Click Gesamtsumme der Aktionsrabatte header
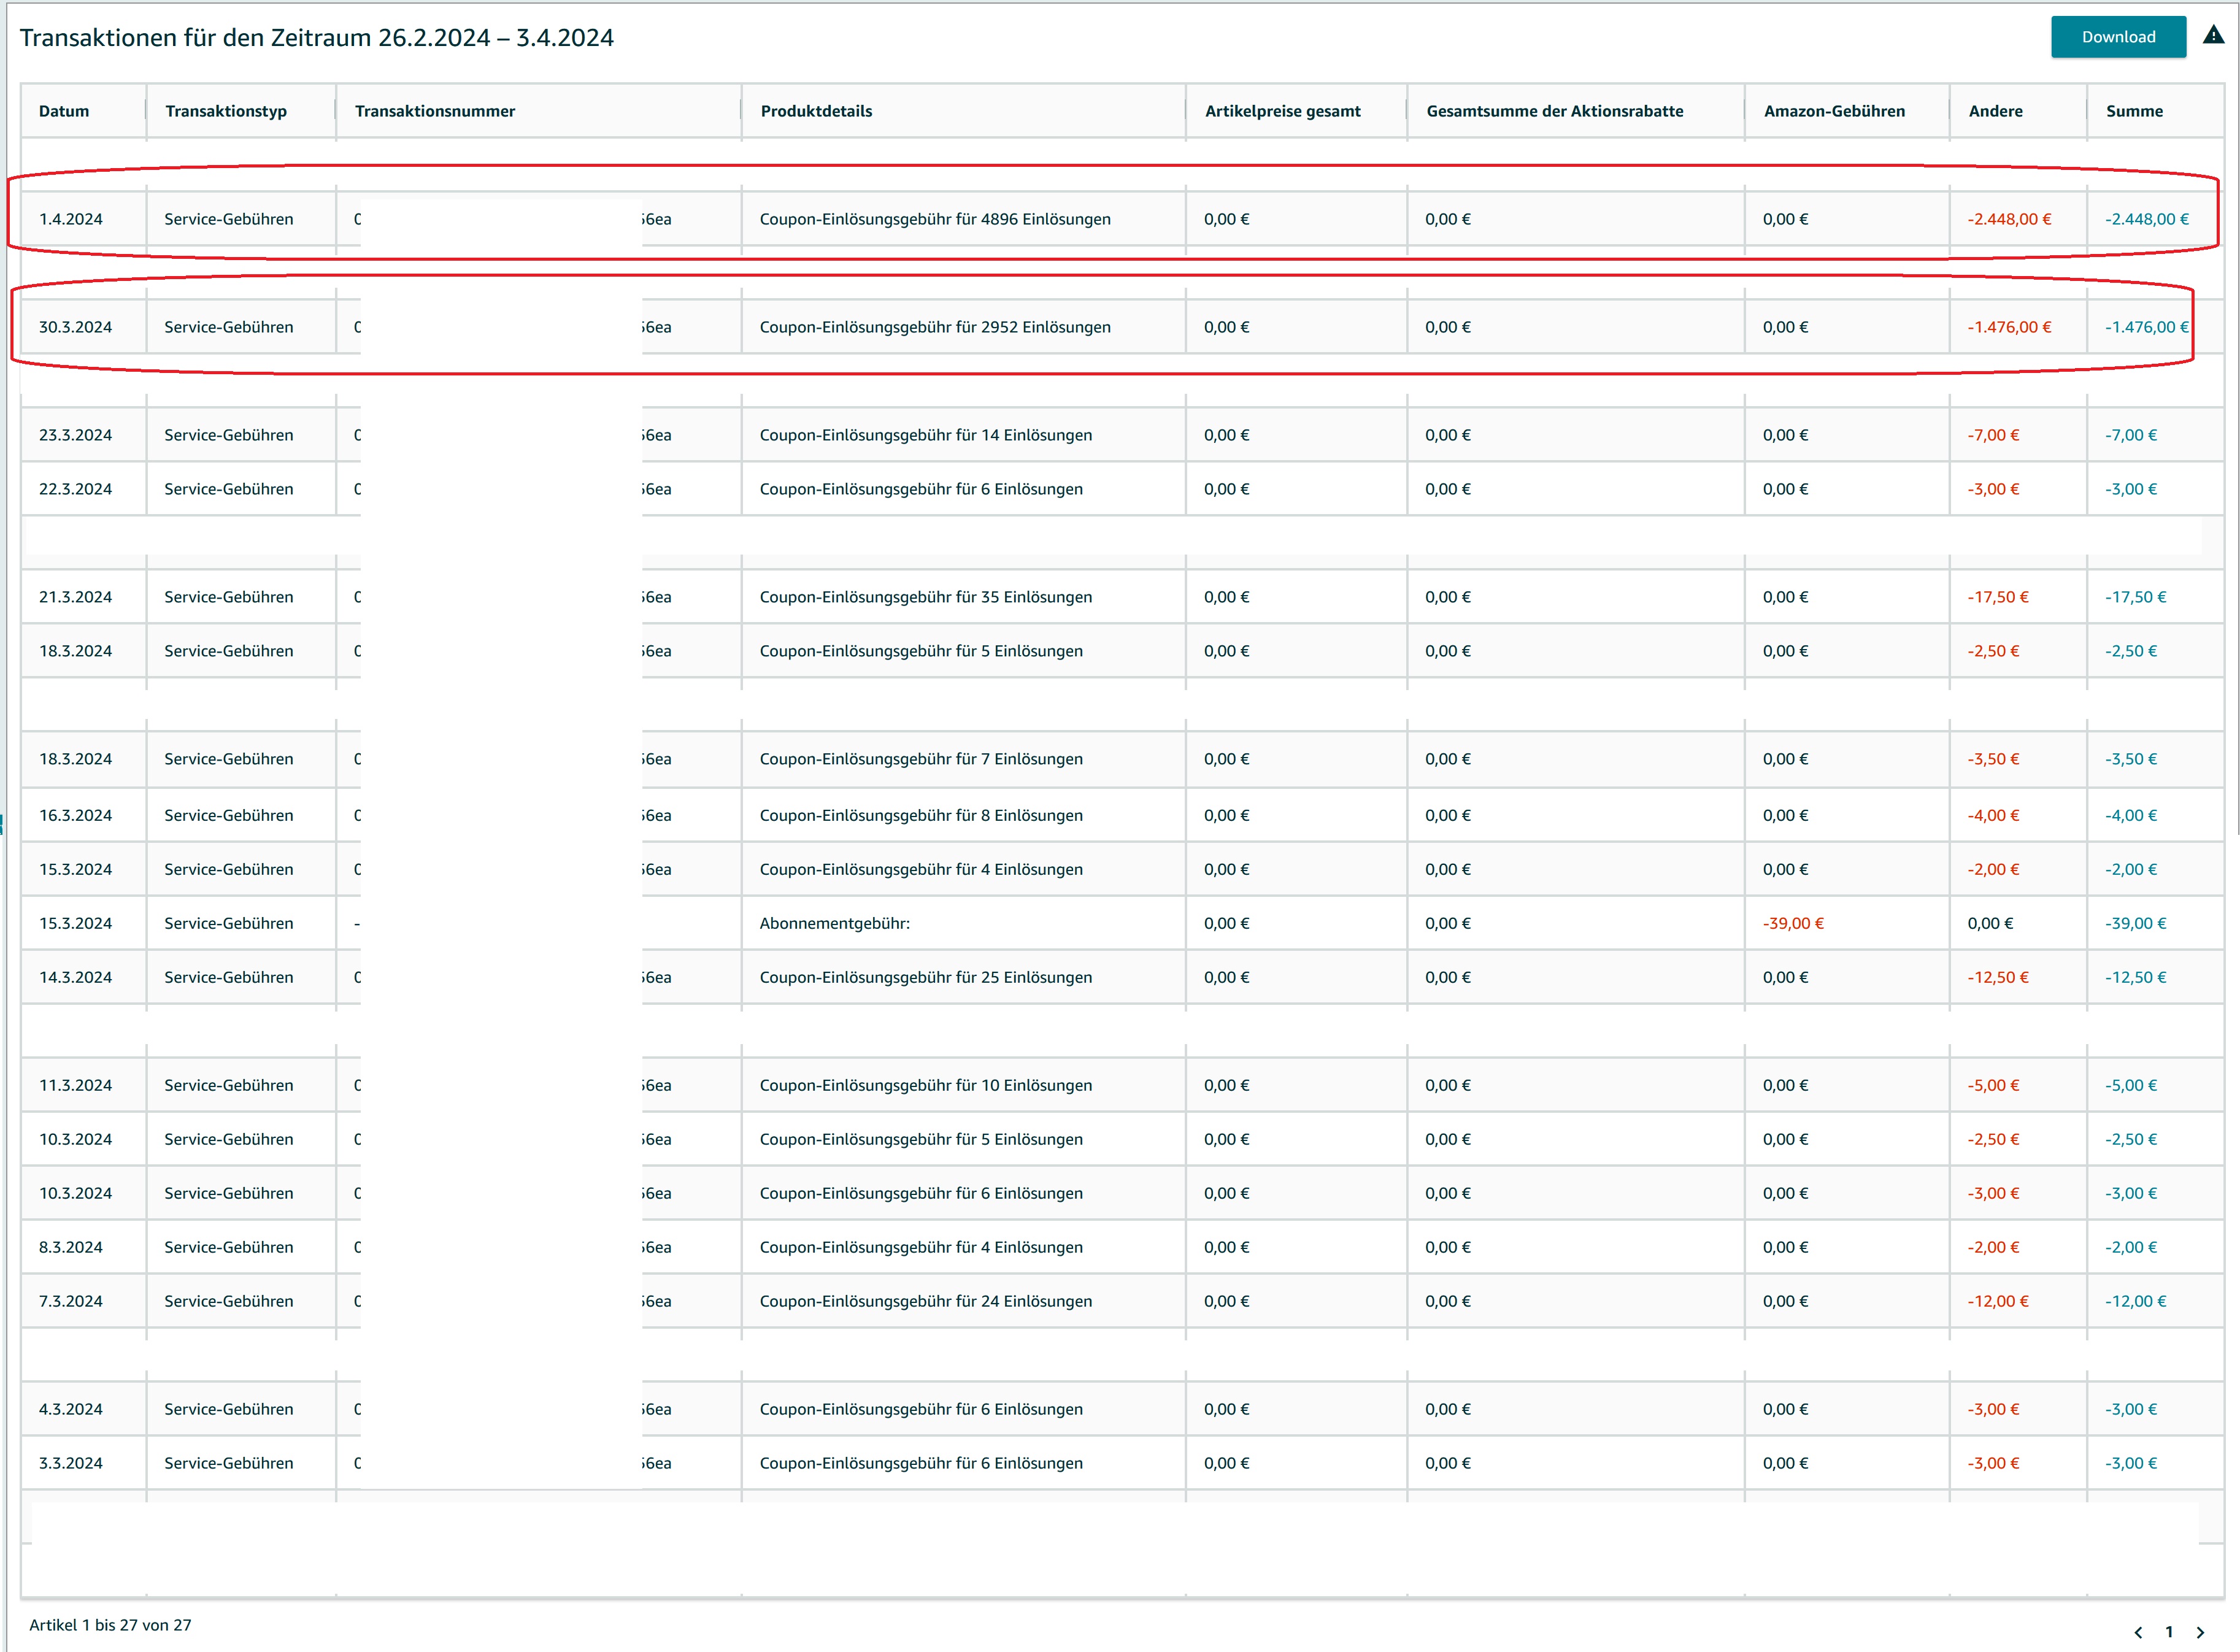The image size is (2240, 1652). [x=1554, y=111]
